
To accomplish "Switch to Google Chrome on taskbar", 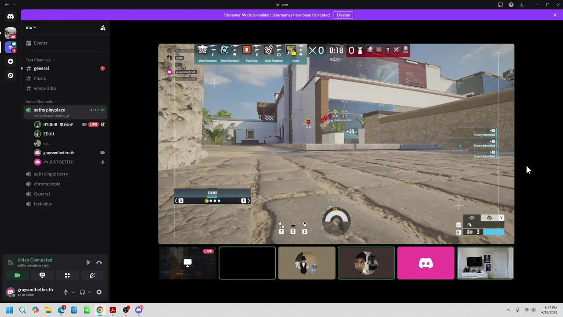I will (100, 310).
